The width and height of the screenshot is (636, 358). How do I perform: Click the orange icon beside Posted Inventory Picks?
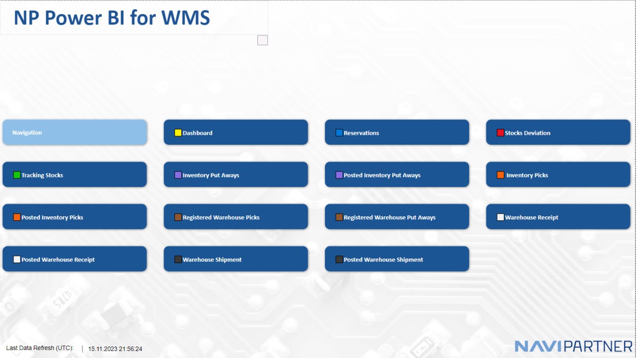(16, 217)
